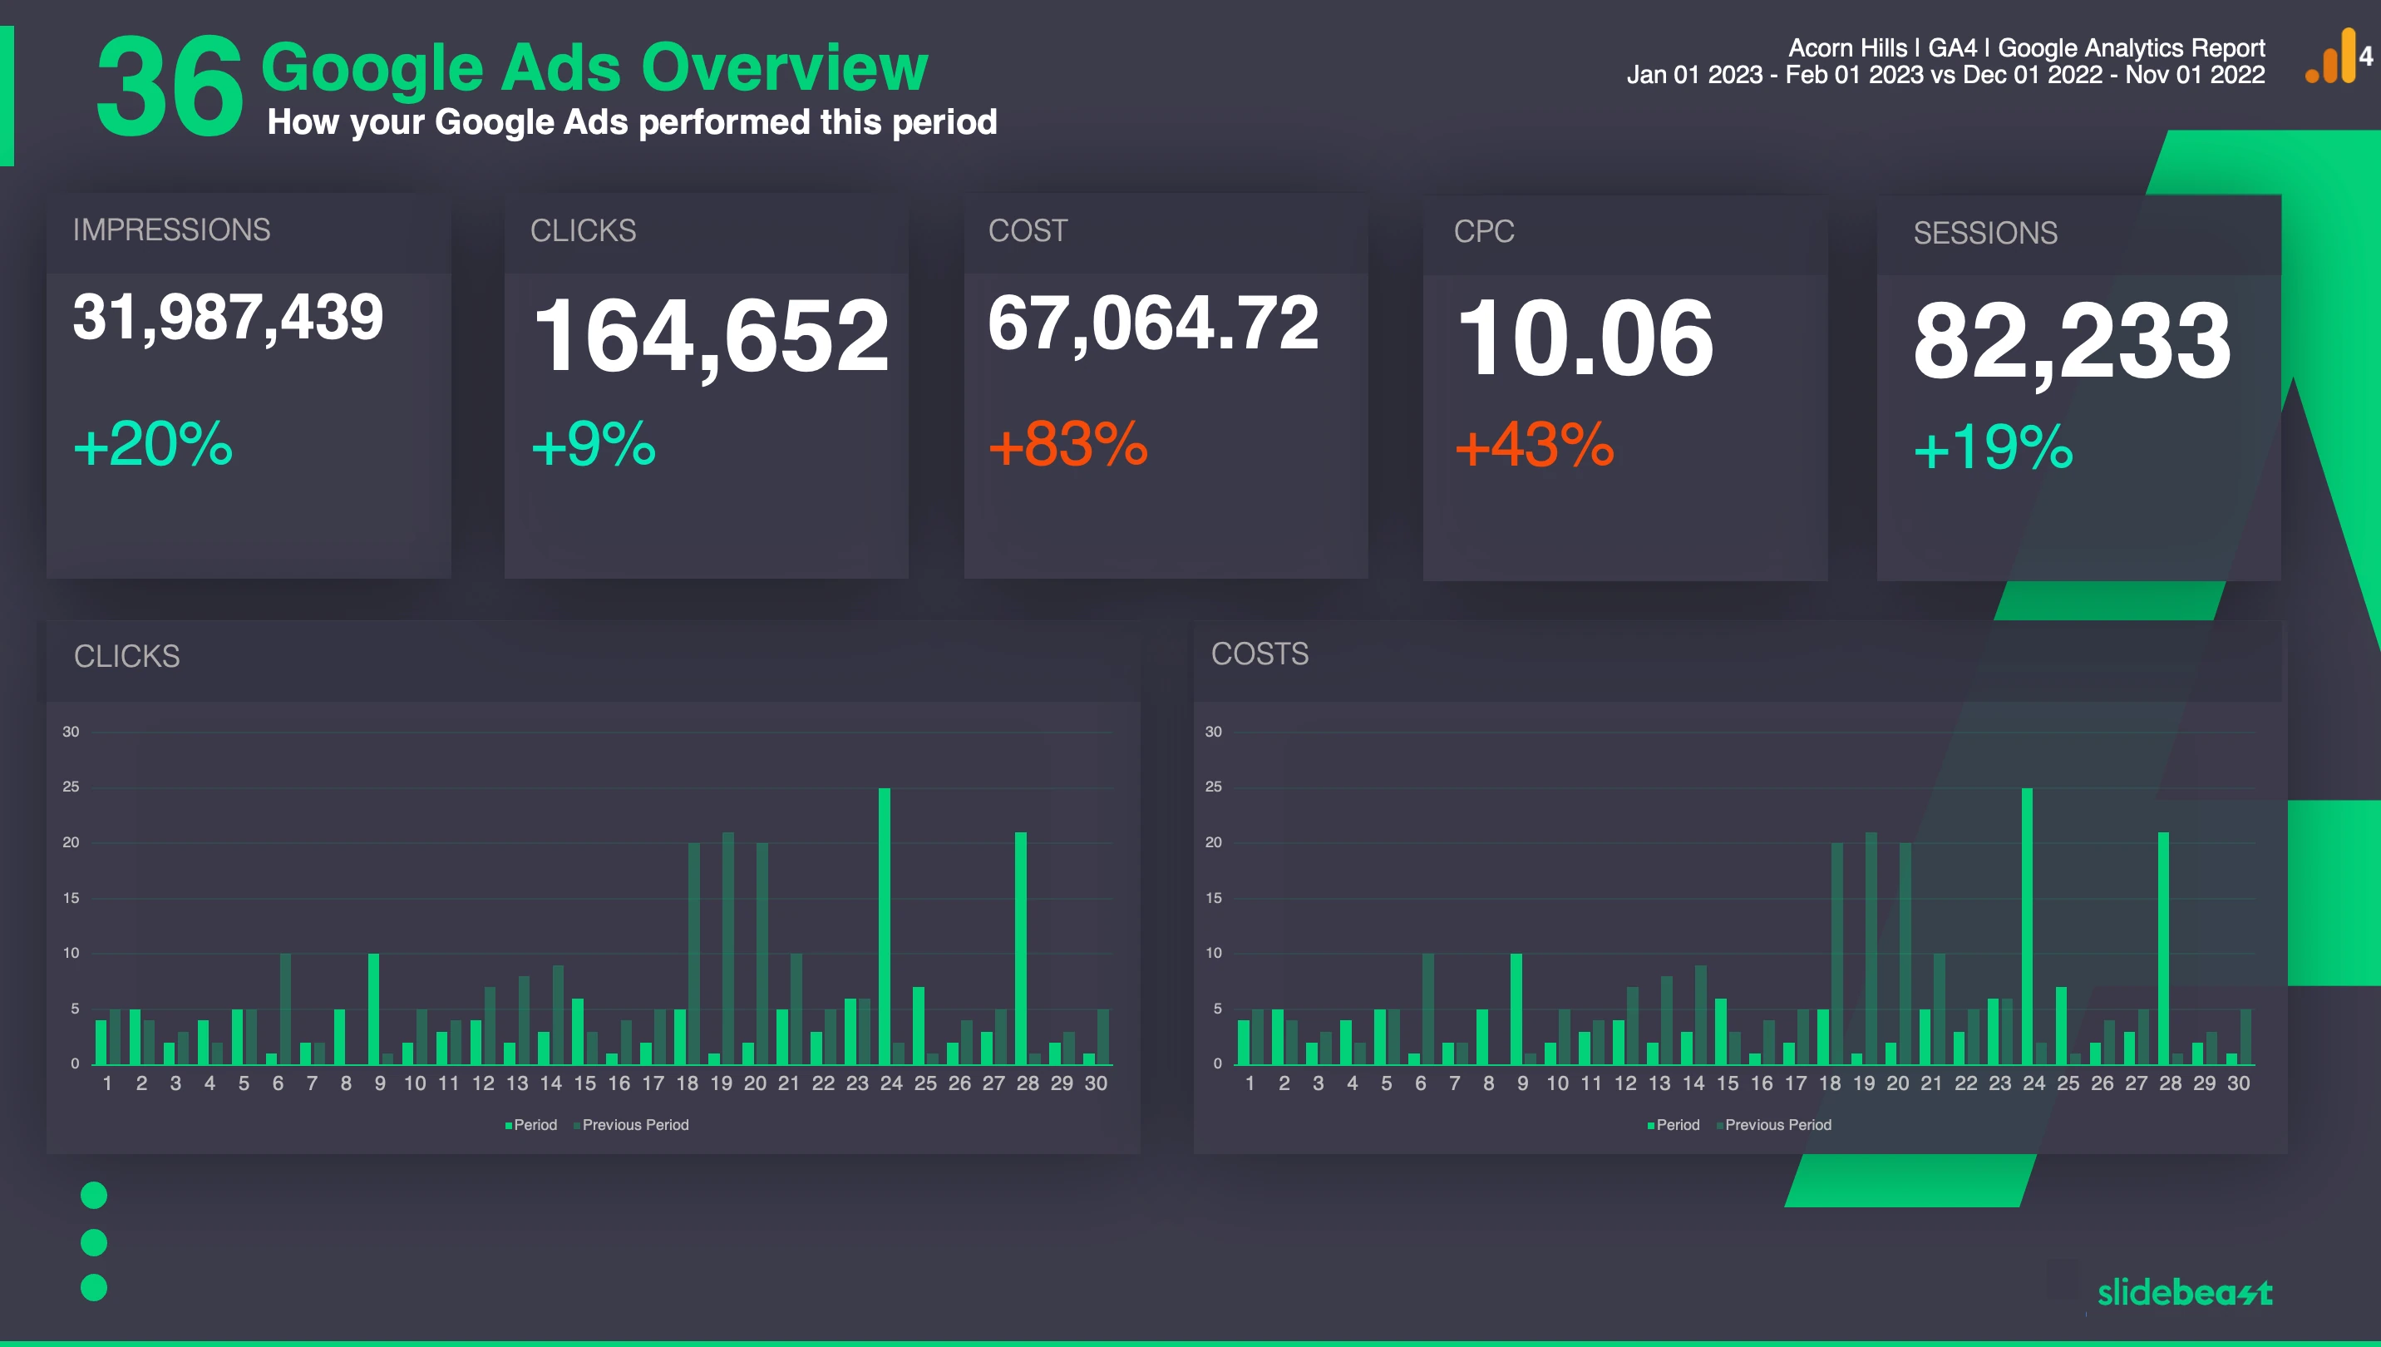Click the Period legend in CLICKS chart

pyautogui.click(x=531, y=1125)
